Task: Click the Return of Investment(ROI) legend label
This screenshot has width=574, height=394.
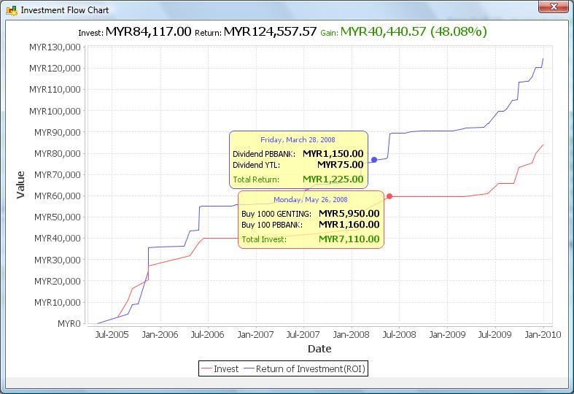Action: pyautogui.click(x=310, y=369)
